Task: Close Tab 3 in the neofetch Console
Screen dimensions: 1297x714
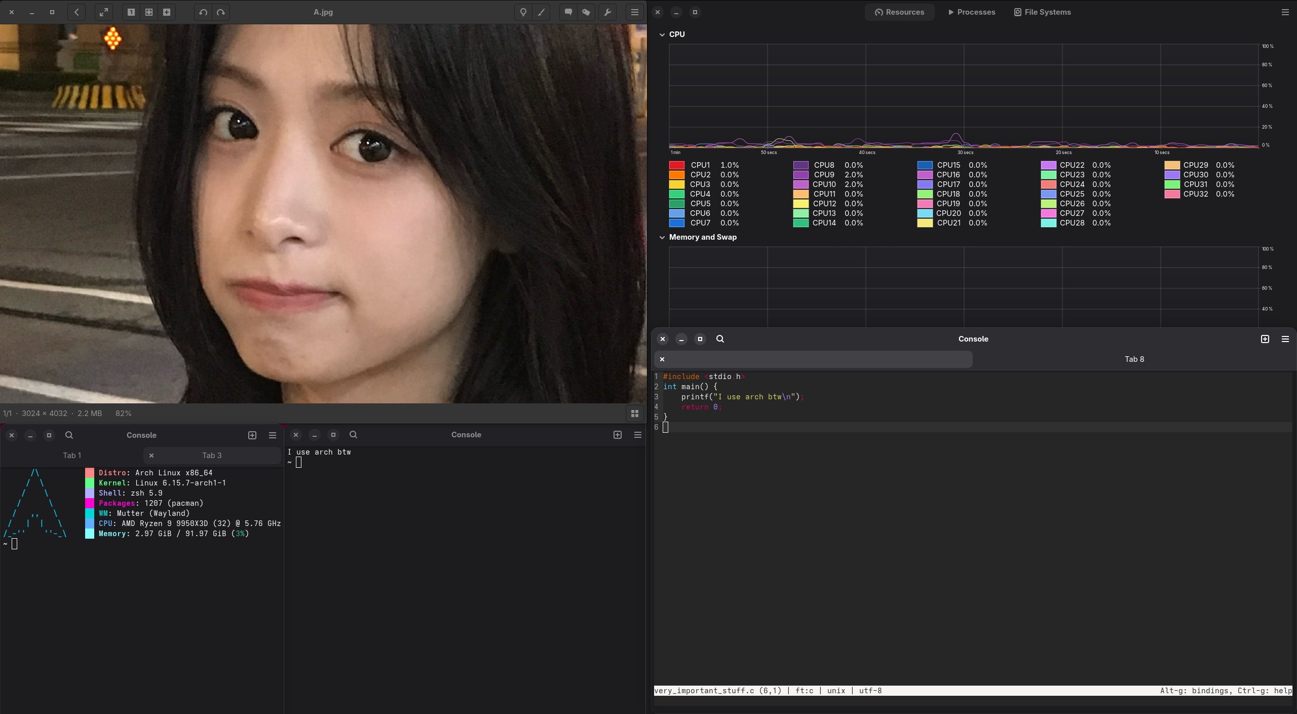Action: (x=151, y=456)
